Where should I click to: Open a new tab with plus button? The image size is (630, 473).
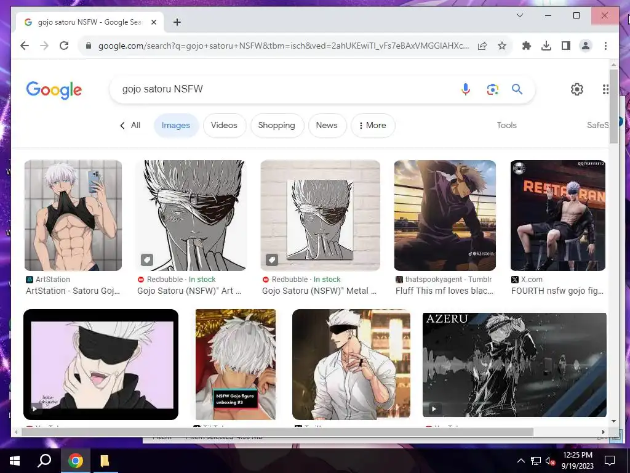[177, 22]
